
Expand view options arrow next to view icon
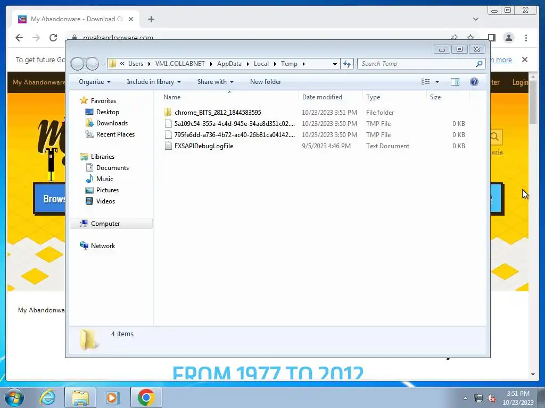click(x=437, y=82)
